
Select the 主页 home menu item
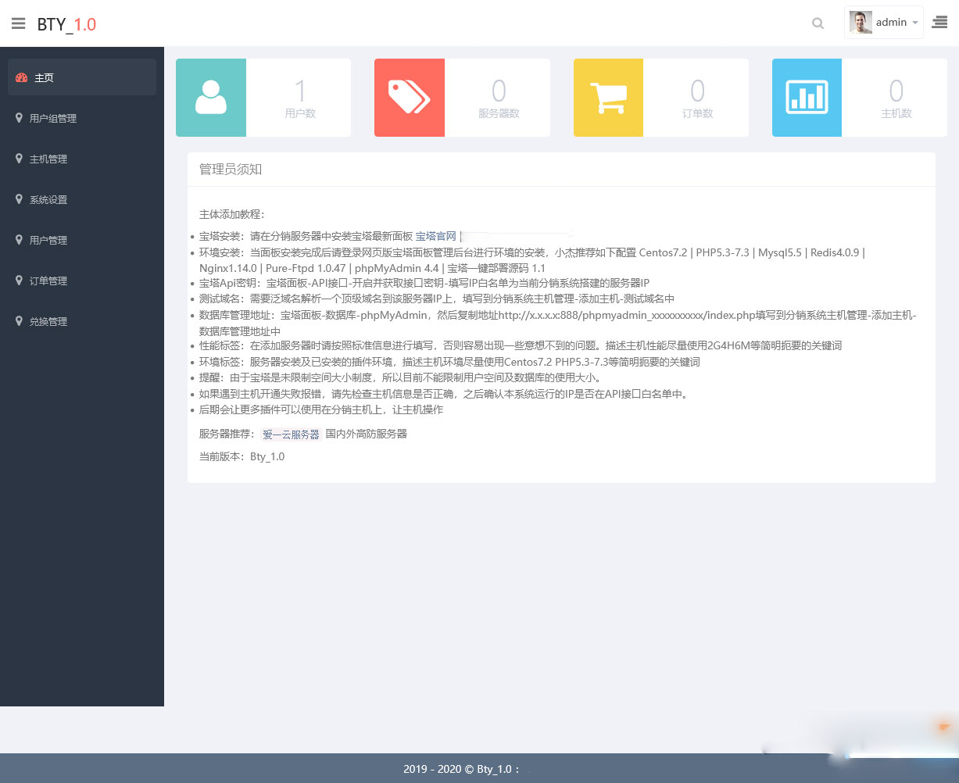pos(82,77)
